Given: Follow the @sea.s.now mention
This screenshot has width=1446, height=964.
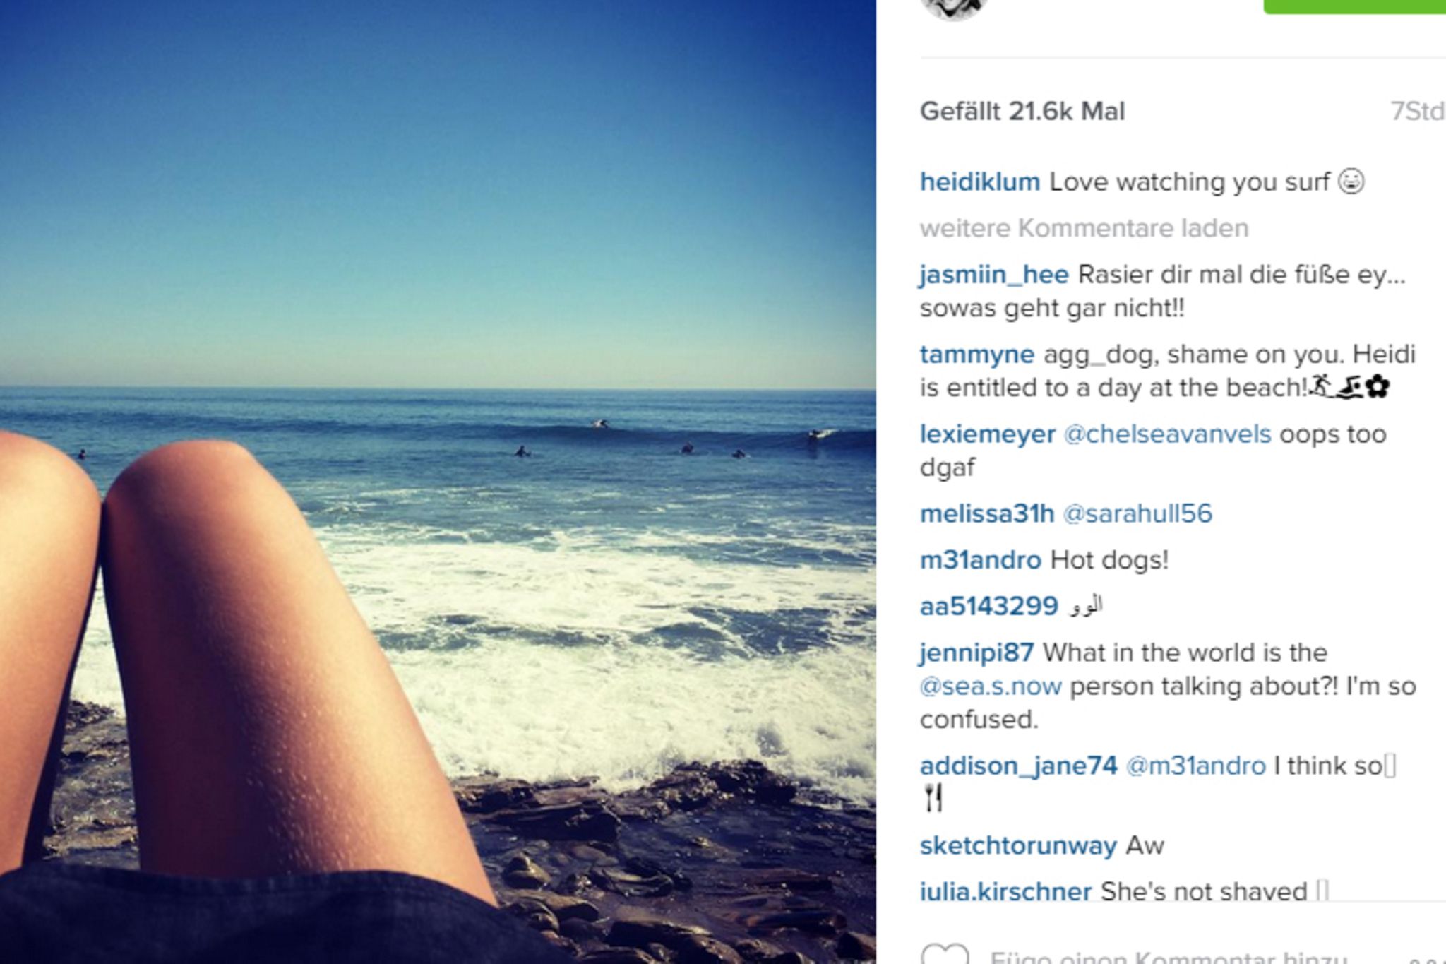Looking at the screenshot, I should (x=990, y=686).
